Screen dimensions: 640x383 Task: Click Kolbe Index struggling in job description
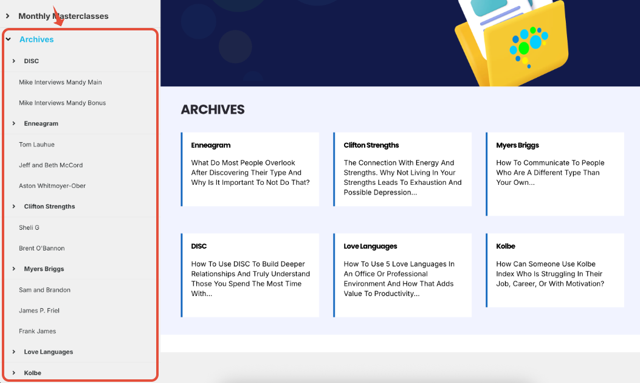(x=550, y=274)
